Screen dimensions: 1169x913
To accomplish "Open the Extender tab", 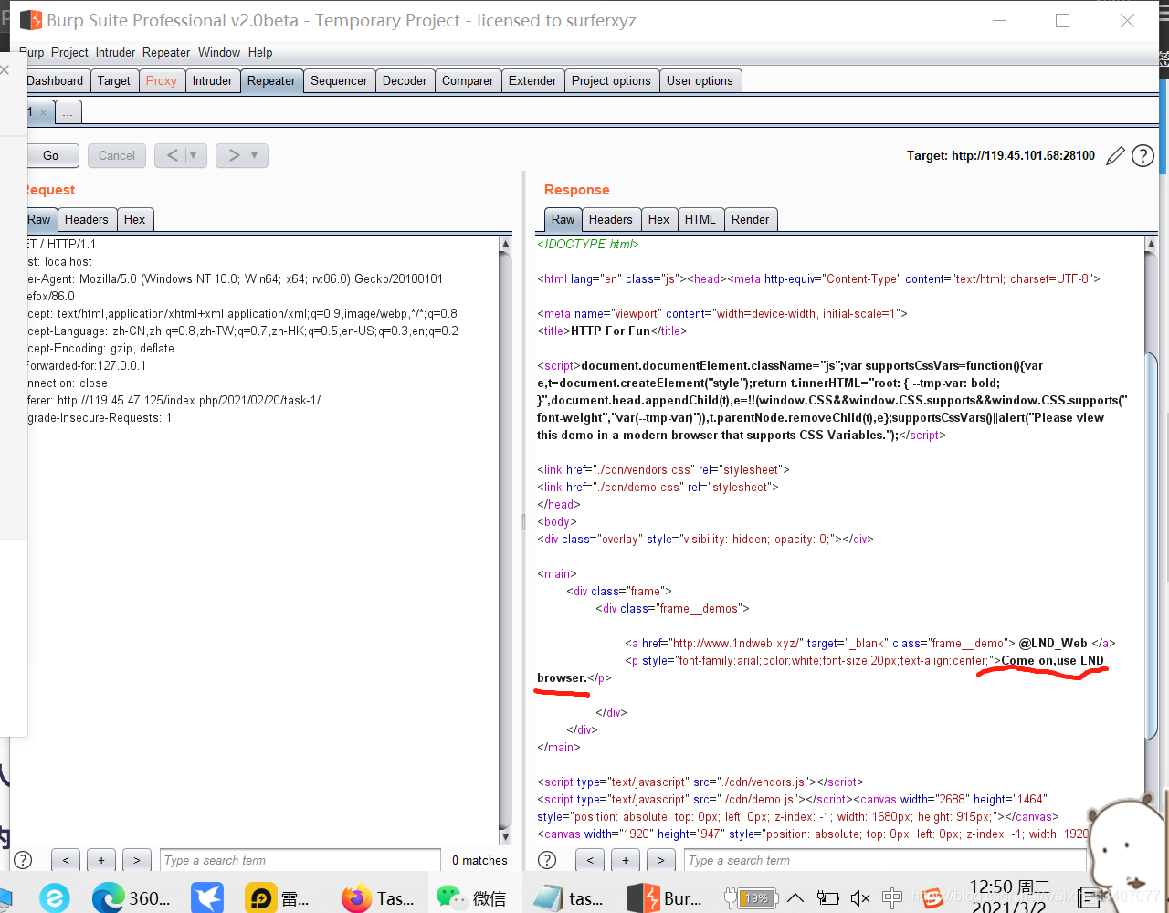I will tap(532, 80).
